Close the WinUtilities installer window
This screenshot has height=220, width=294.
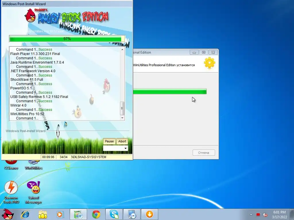click(213, 52)
